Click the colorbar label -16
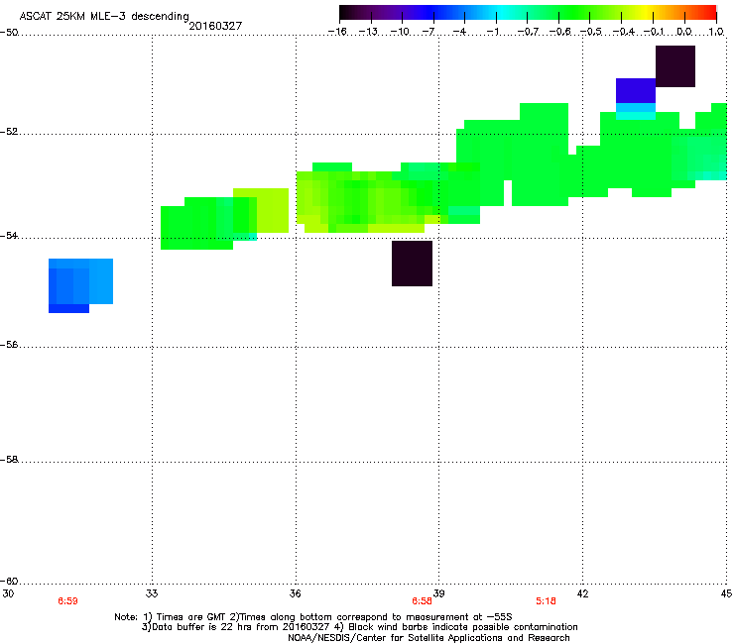 point(337,32)
